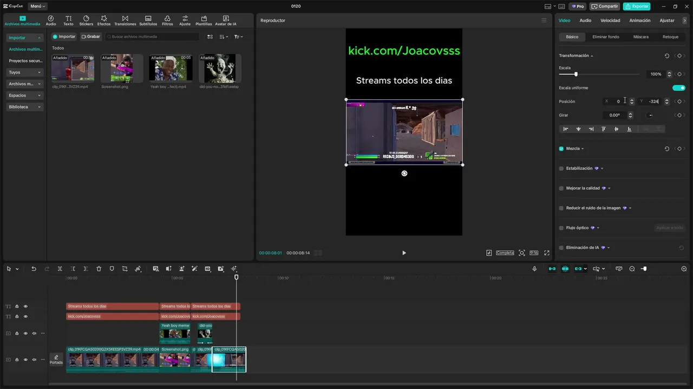Image resolution: width=693 pixels, height=389 pixels.
Task: Open the selection tool mode dropdown arrow
Action: click(17, 269)
